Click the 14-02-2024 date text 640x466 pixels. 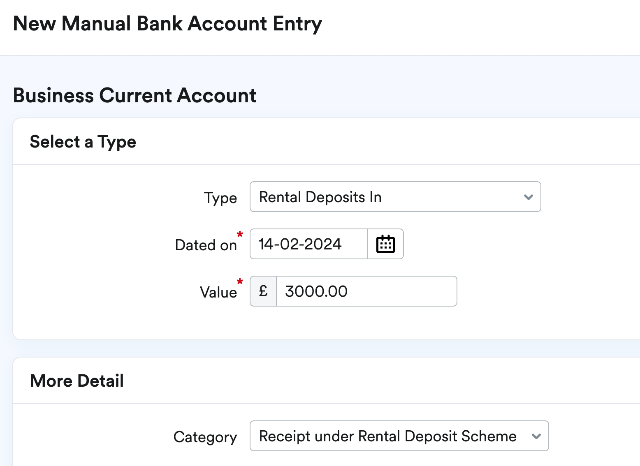300,244
